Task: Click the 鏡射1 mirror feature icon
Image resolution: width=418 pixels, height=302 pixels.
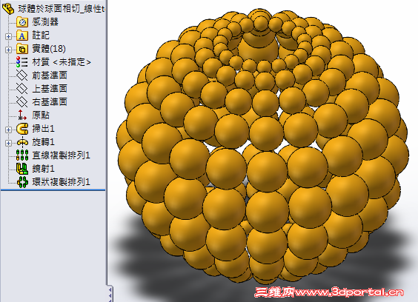Action: click(22, 169)
